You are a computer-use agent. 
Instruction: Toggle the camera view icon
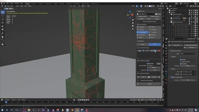coord(133,26)
